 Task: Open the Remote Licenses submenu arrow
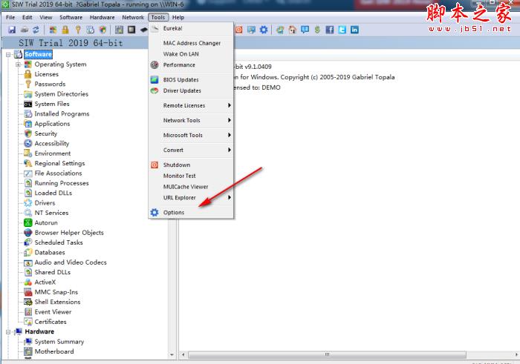tap(229, 105)
